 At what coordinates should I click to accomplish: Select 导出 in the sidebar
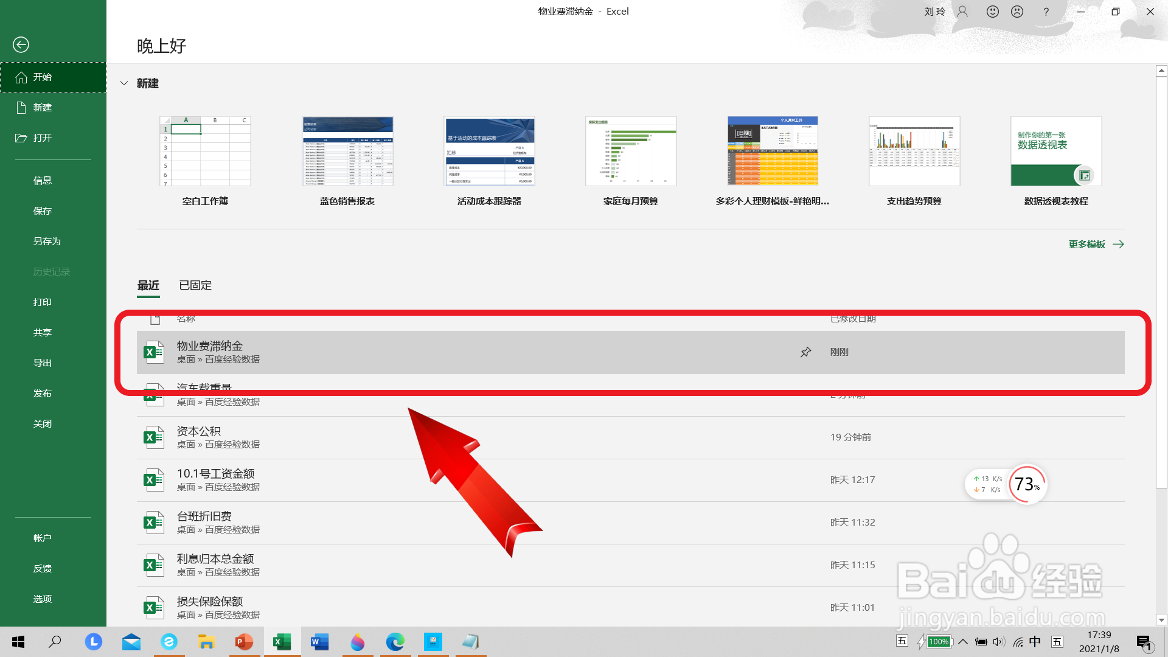click(53, 363)
